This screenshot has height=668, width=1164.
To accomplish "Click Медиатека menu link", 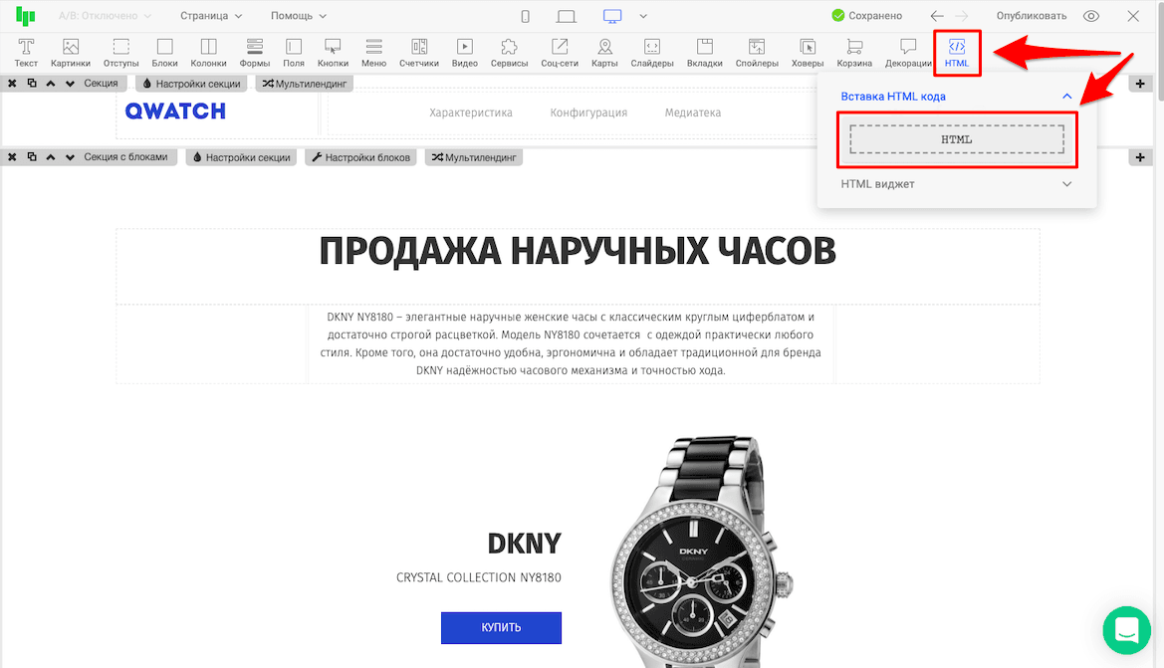I will point(693,112).
